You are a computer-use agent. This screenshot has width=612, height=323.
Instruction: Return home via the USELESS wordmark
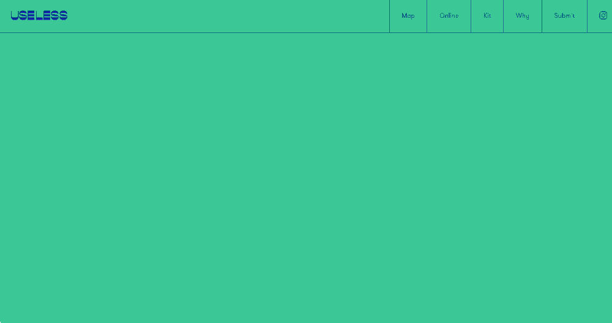(x=39, y=15)
